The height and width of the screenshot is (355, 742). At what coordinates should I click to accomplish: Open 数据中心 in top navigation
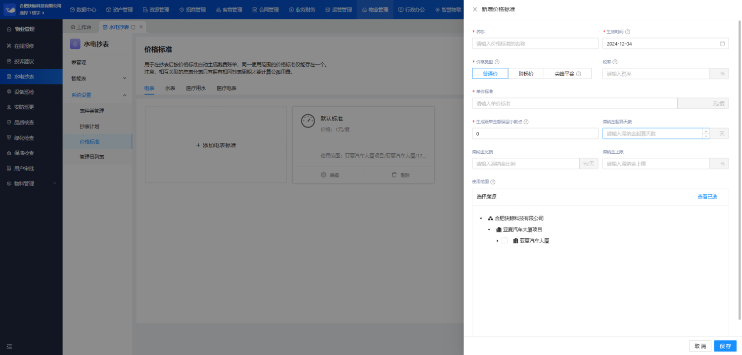(83, 10)
